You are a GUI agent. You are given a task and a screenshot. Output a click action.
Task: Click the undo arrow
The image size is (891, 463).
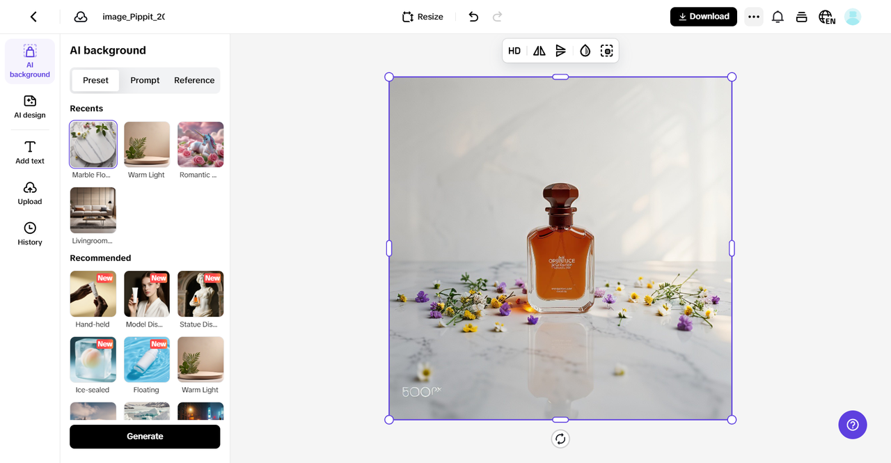473,16
